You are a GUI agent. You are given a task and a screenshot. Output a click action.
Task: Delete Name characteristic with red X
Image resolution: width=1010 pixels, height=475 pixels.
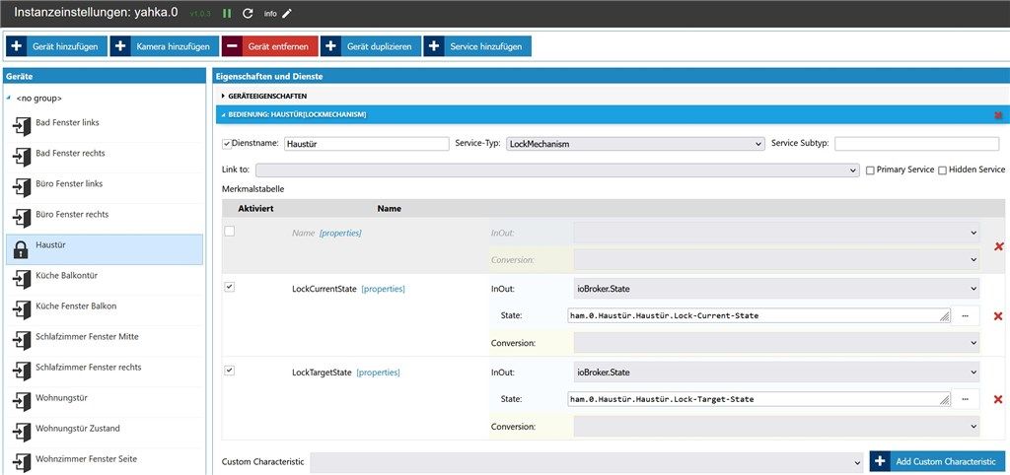(x=999, y=246)
